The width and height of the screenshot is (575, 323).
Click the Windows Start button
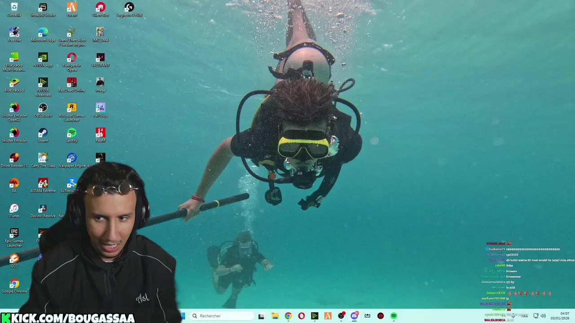[x=183, y=316]
